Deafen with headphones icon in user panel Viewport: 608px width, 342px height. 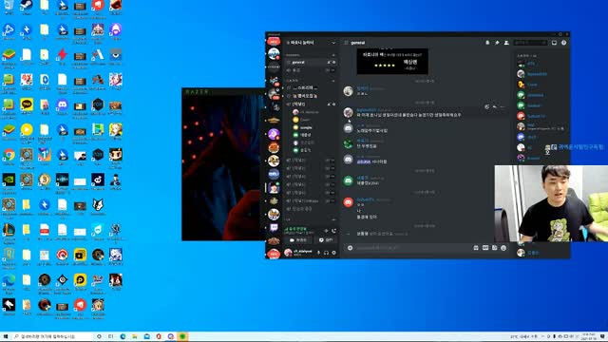point(326,253)
